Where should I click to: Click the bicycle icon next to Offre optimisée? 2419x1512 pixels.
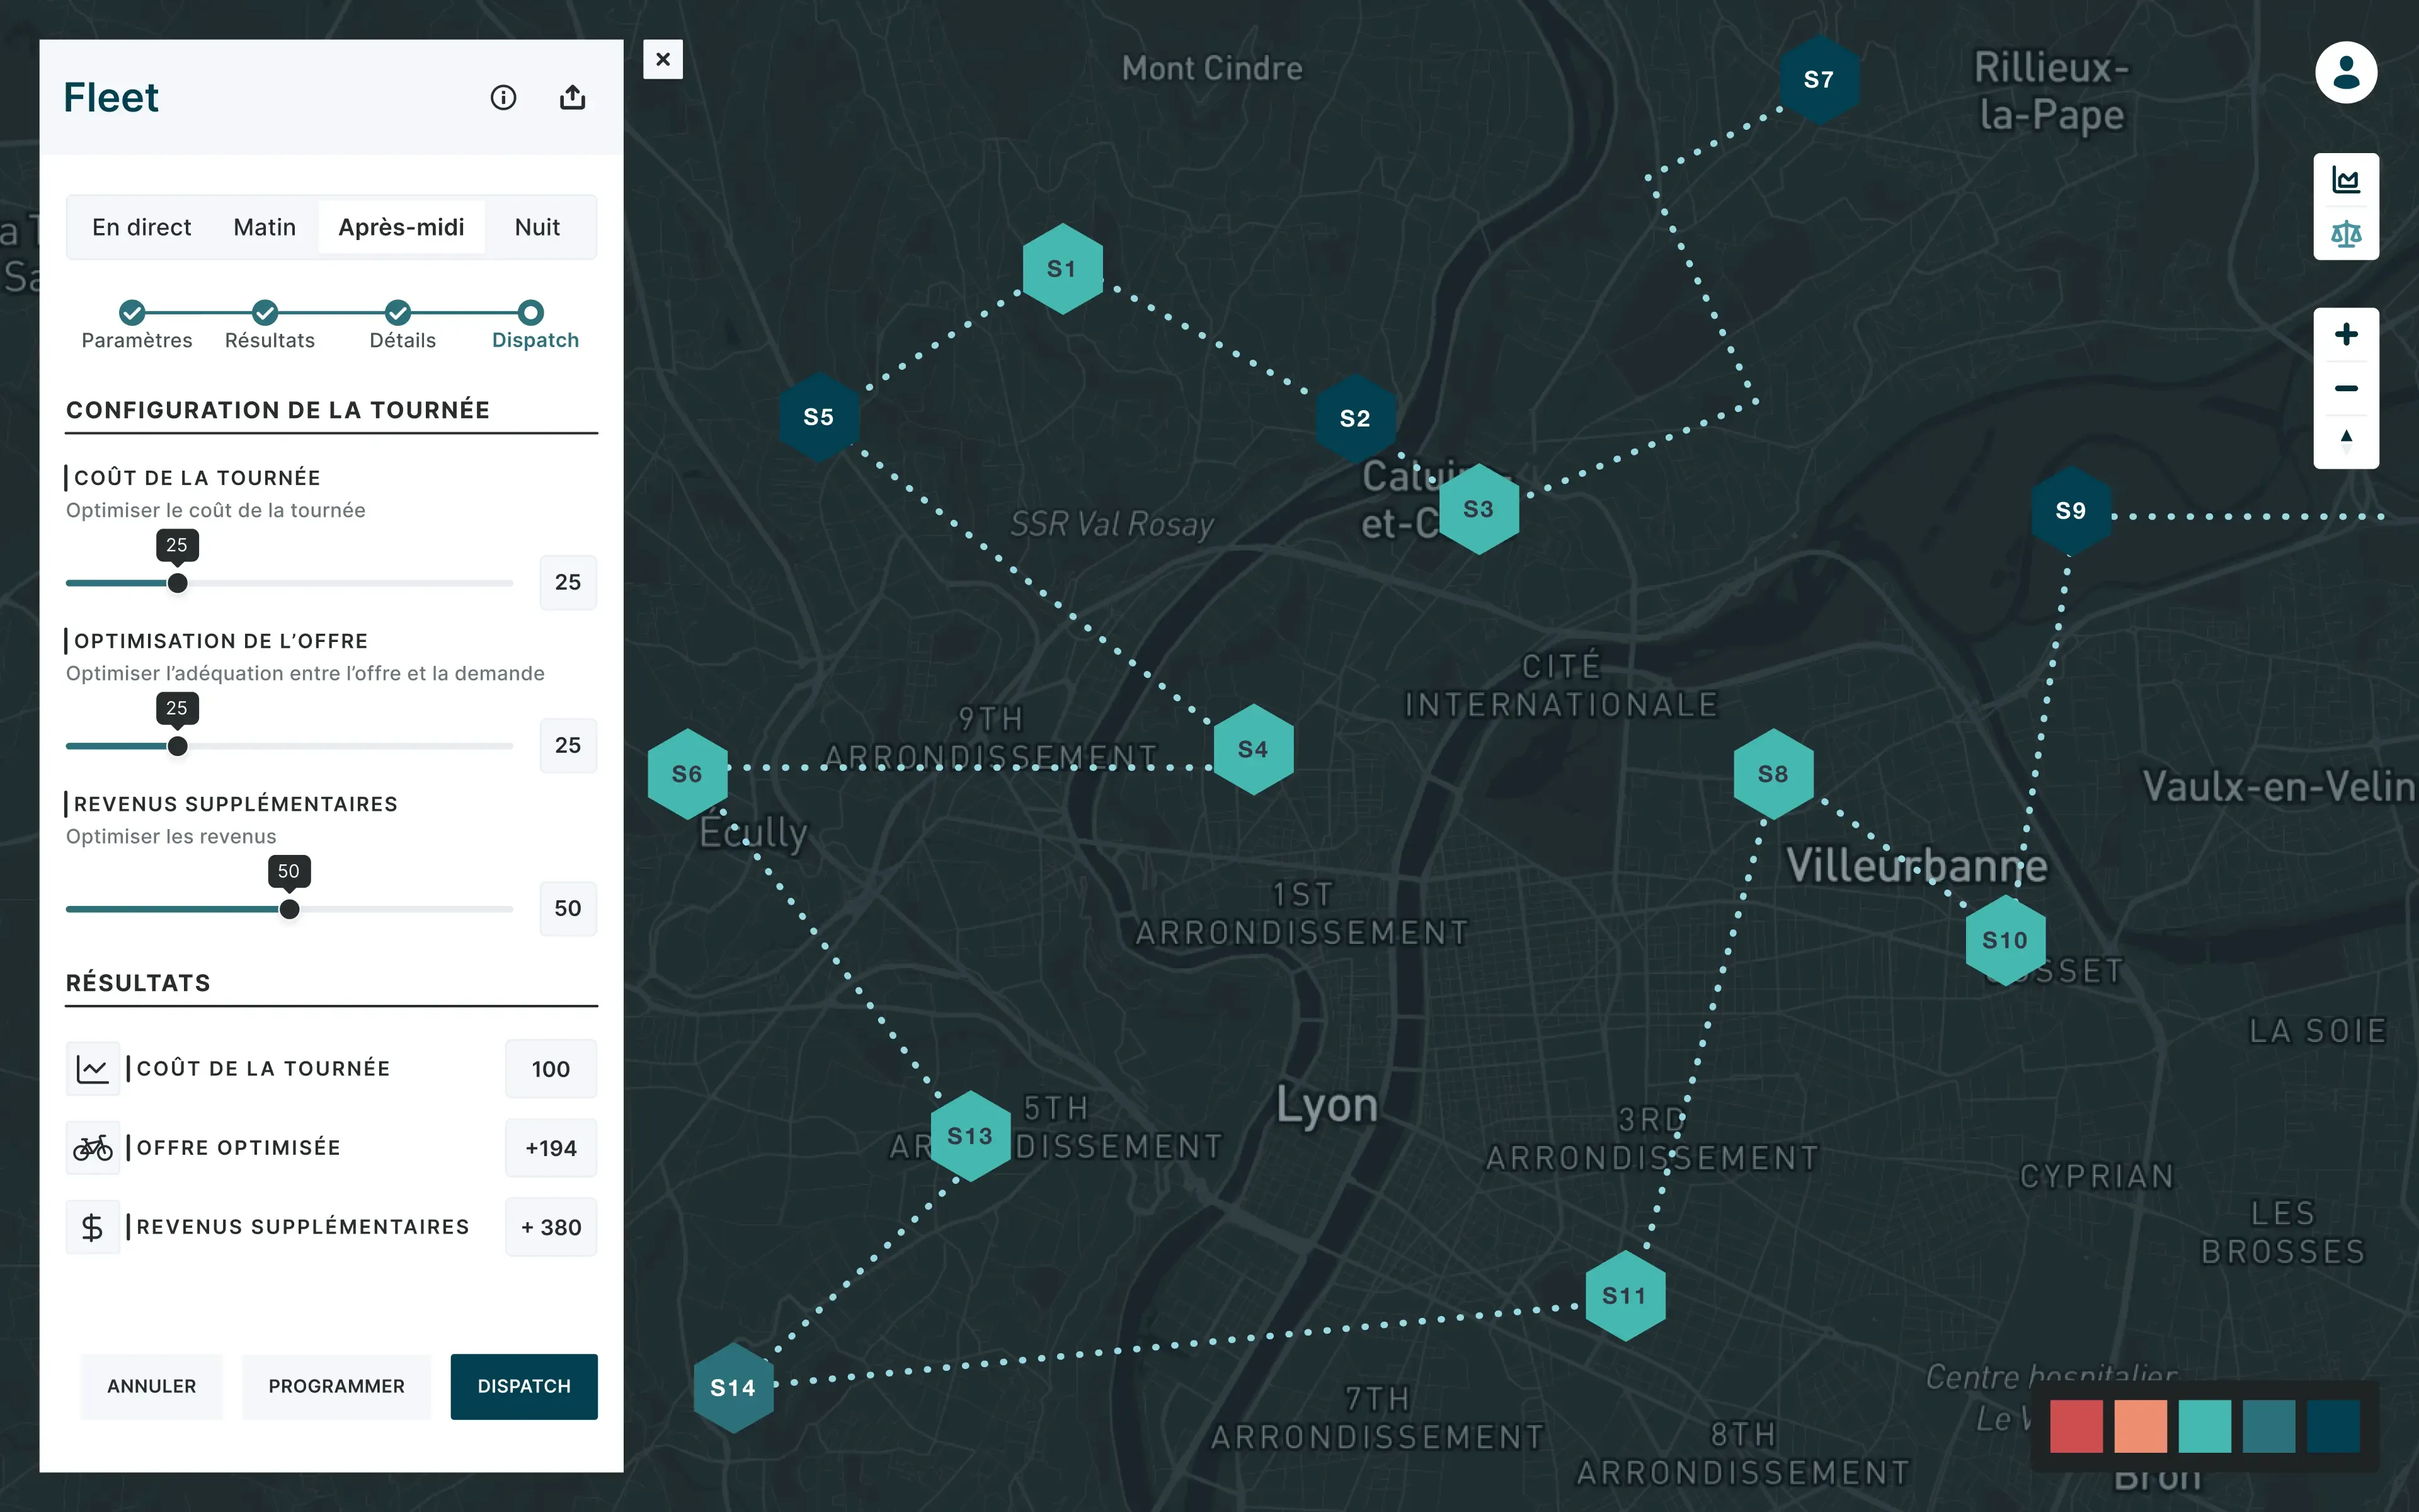pyautogui.click(x=92, y=1147)
